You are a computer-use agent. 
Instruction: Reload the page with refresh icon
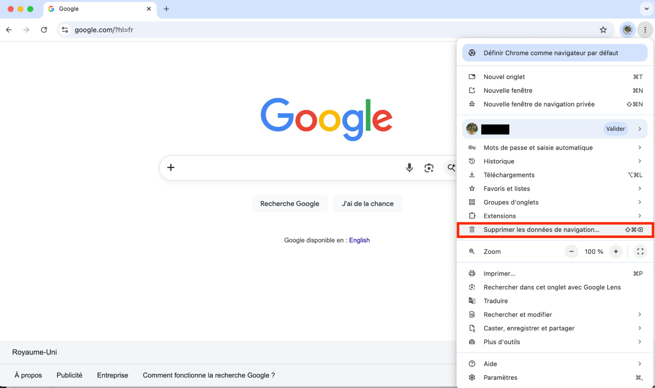pyautogui.click(x=44, y=30)
